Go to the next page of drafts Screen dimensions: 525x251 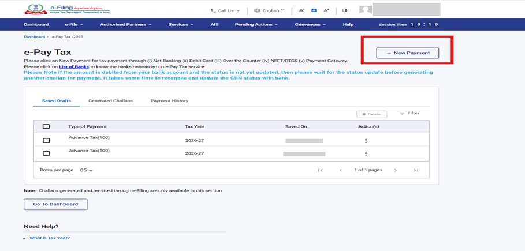pos(395,170)
